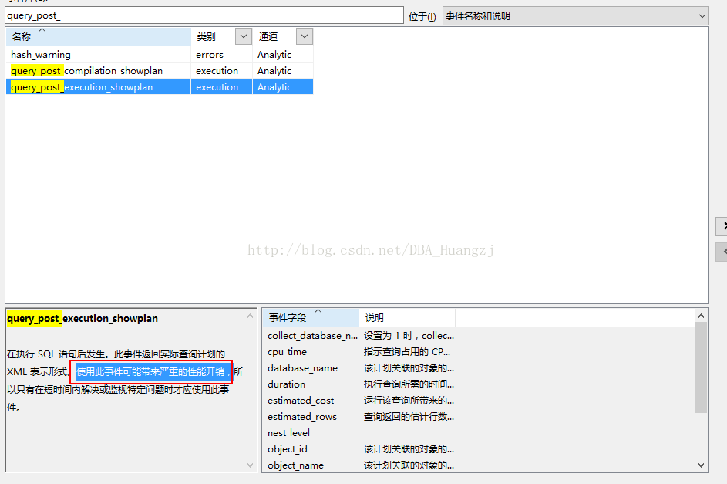Screen dimensions: 727x484
Task: Select the estimated_rows field
Action: pyautogui.click(x=360, y=417)
